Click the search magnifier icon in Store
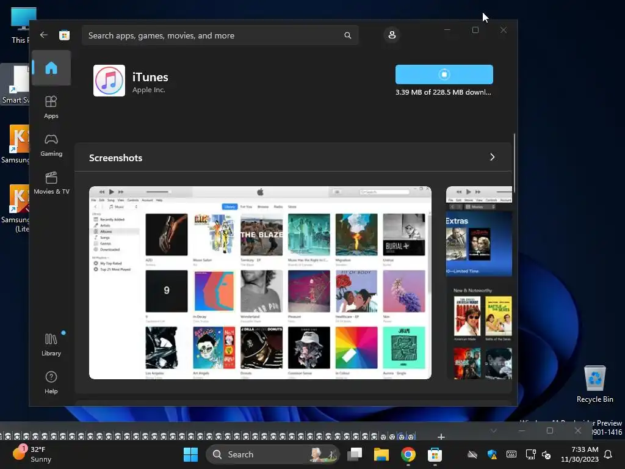 coord(347,35)
